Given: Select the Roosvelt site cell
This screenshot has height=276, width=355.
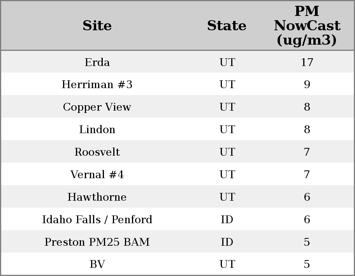Looking at the screenshot, I should [97, 152].
